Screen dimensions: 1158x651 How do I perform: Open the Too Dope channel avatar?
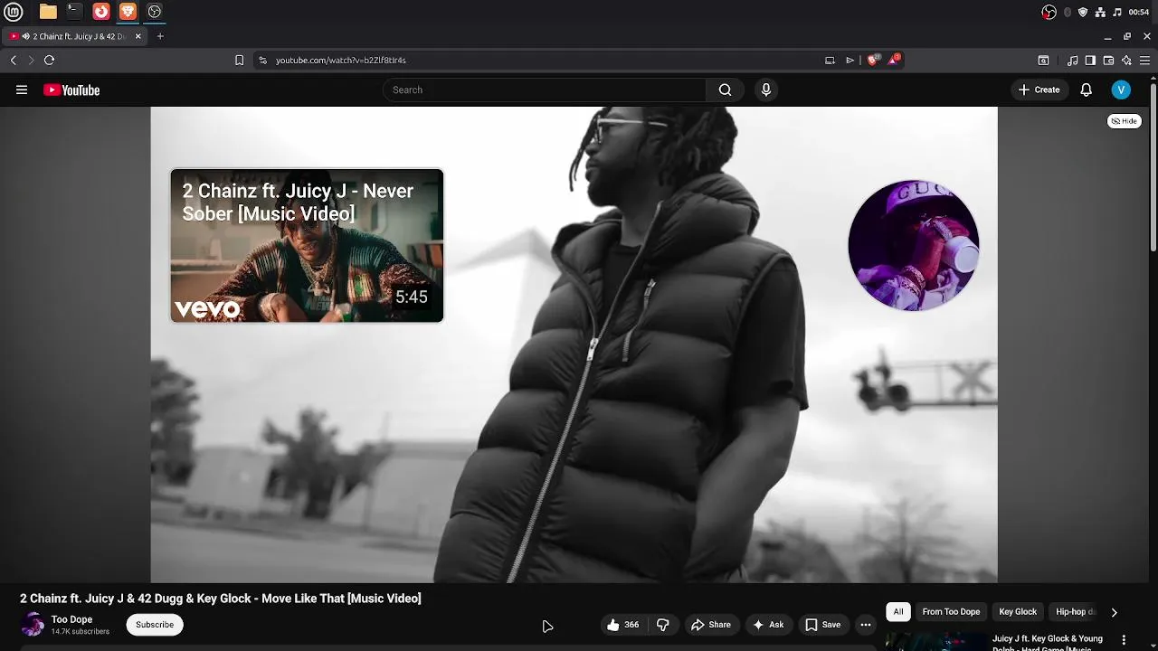(x=33, y=625)
